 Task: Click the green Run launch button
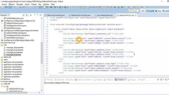[60, 7]
